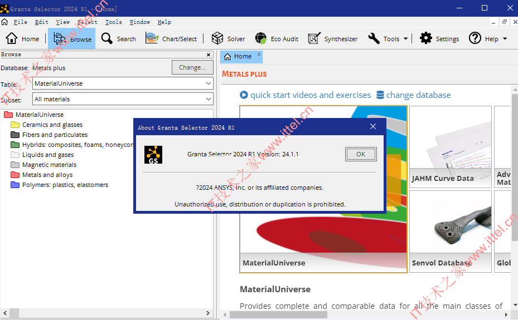Close the Home tab
The image size is (518, 320).
(259, 54)
